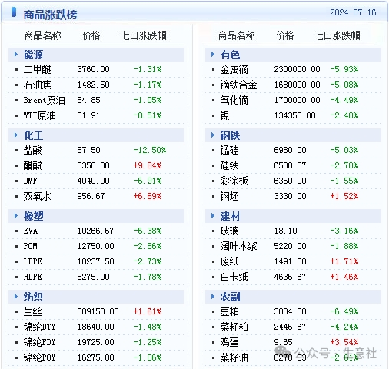Screen dimensions: 389x369
Task: Click 生丝 price 509150.00
Action: pos(98,311)
